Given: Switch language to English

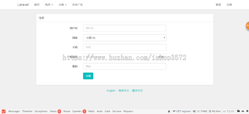Looking at the screenshot, I should tap(111, 91).
